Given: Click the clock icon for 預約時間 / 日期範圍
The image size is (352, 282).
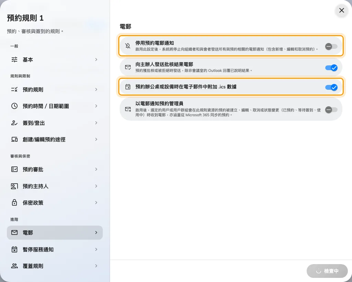Looking at the screenshot, I should (x=14, y=106).
